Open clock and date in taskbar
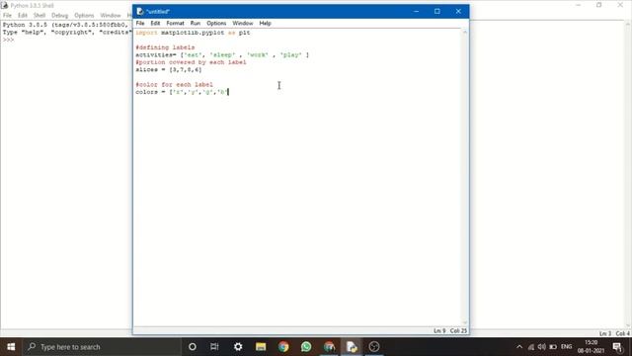 591,347
